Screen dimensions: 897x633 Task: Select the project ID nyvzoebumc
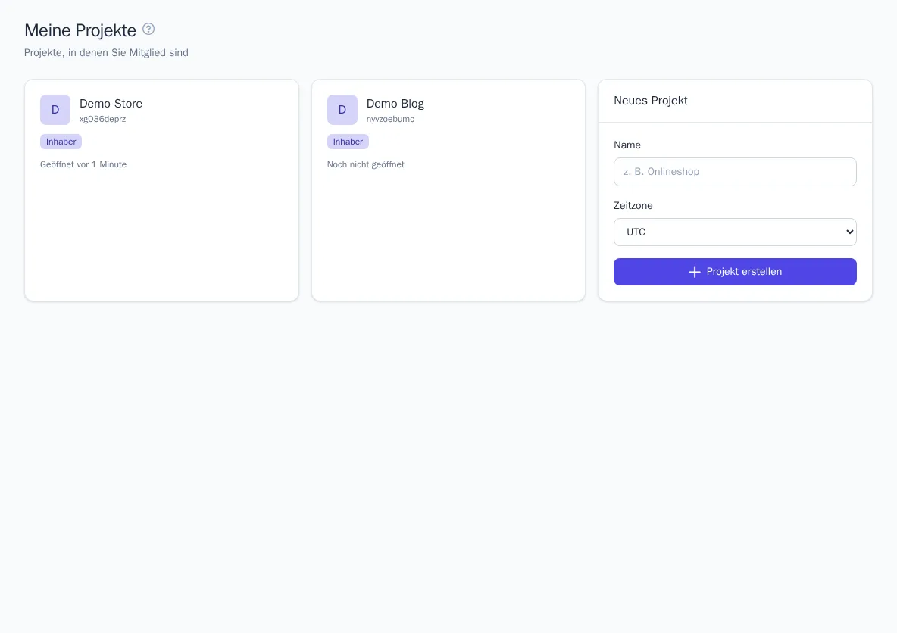coord(390,119)
